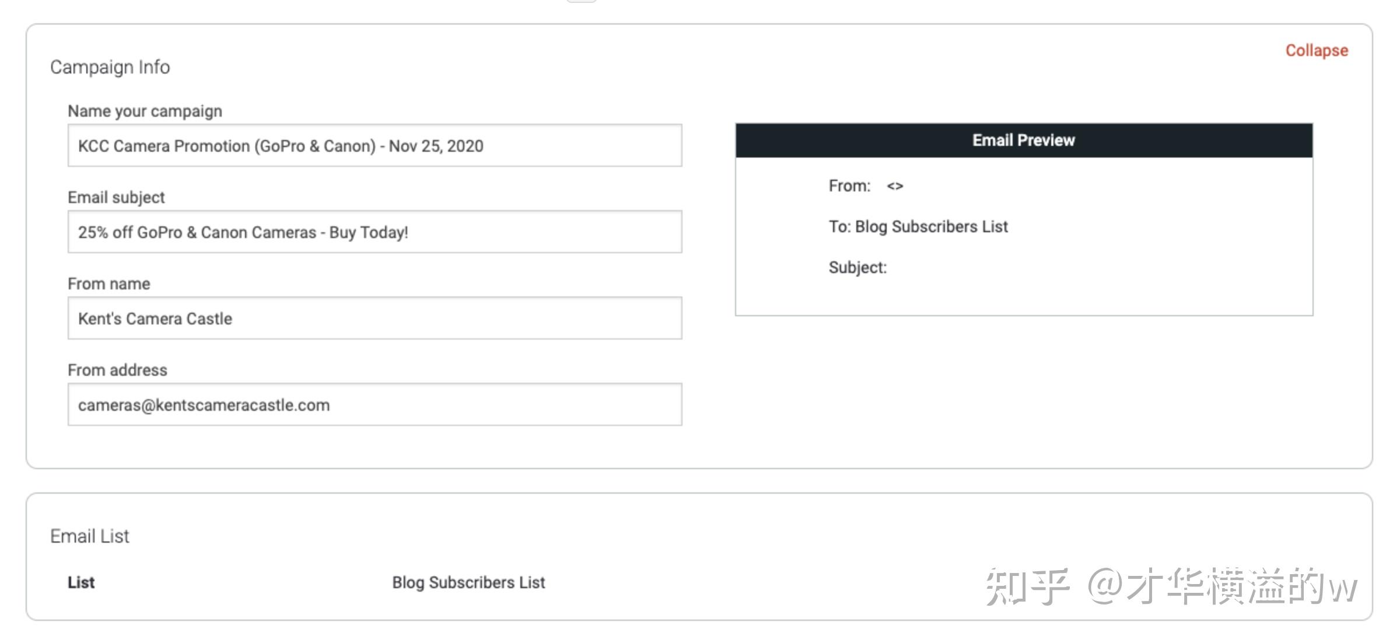Viewport: 1393px width, 643px height.
Task: Click 'To: Blog Subscribers List' in preview
Action: click(x=918, y=227)
